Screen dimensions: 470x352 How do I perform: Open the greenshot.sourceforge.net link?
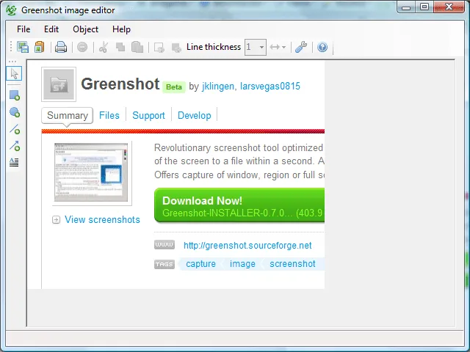pos(247,246)
